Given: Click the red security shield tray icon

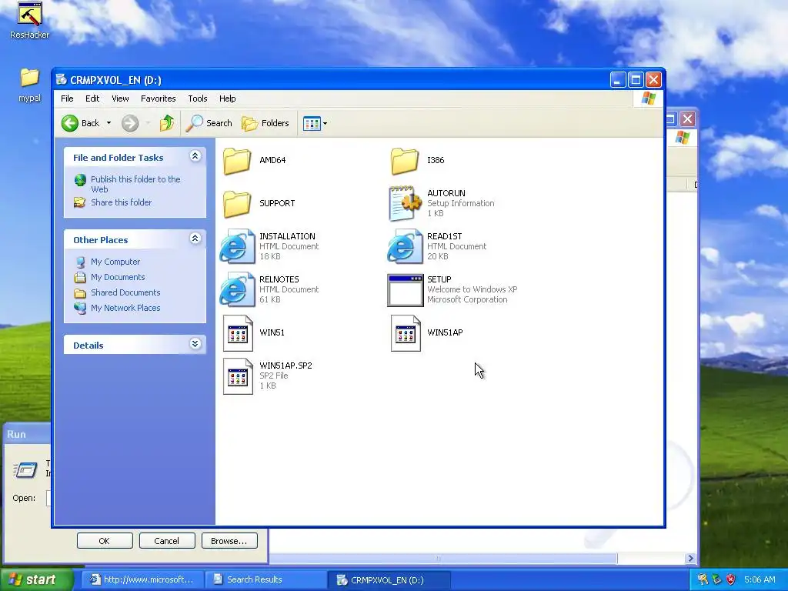Looking at the screenshot, I should tap(731, 579).
